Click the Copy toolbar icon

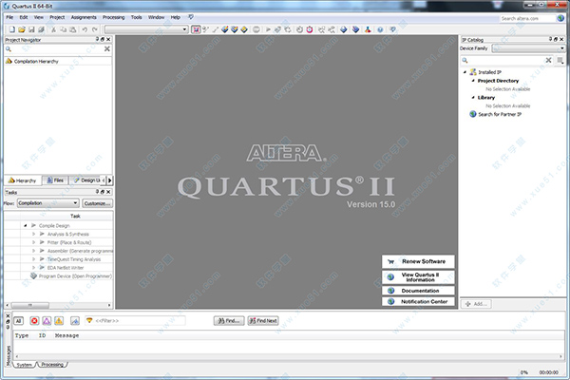click(64, 29)
